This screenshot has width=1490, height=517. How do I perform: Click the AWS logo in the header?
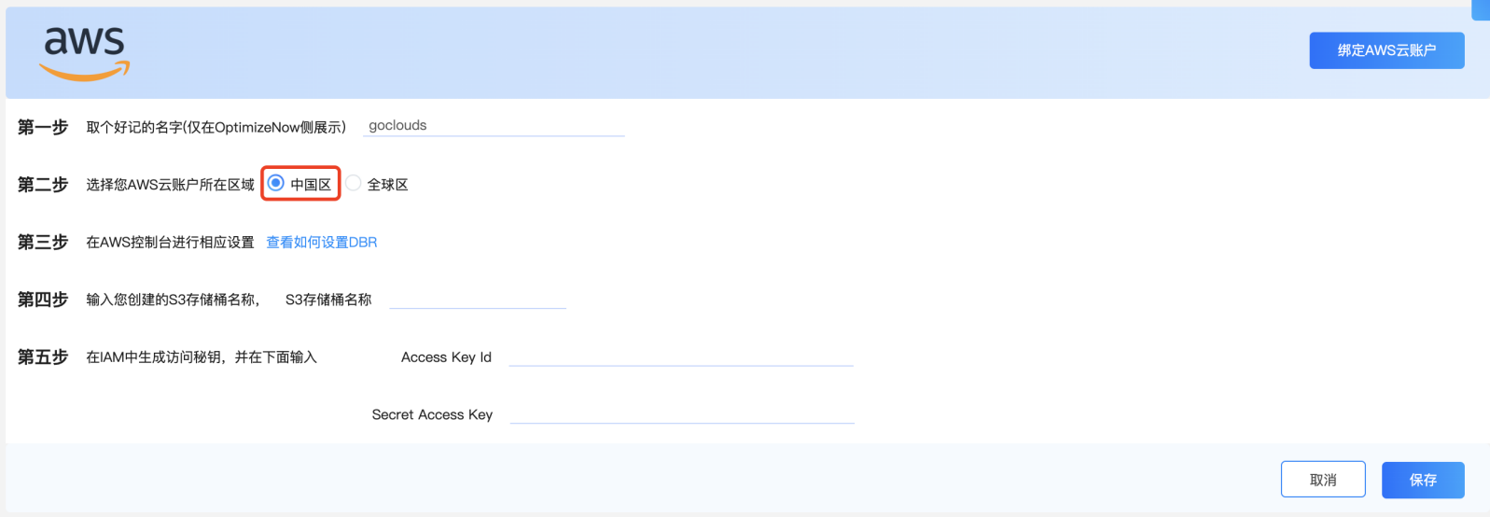coord(84,53)
